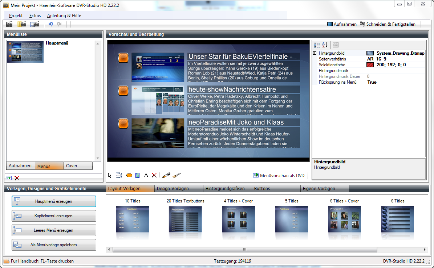Image resolution: width=434 pixels, height=268 pixels.
Task: Click the templates horizontal scrollbar thumb
Action: tap(245, 250)
